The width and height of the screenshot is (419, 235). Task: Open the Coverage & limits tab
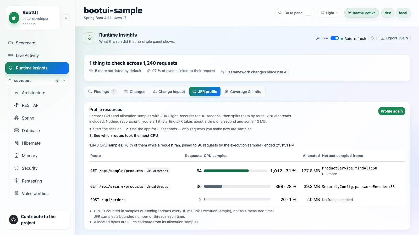[x=243, y=92]
